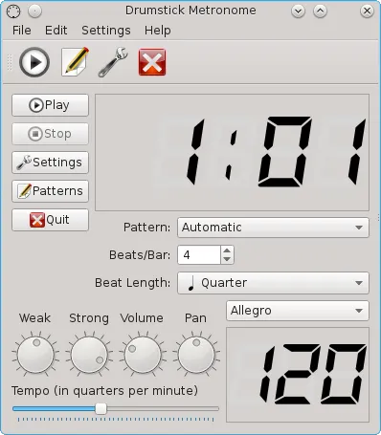The height and width of the screenshot is (435, 381).
Task: Click the Tempo slider handle
Action: click(101, 409)
